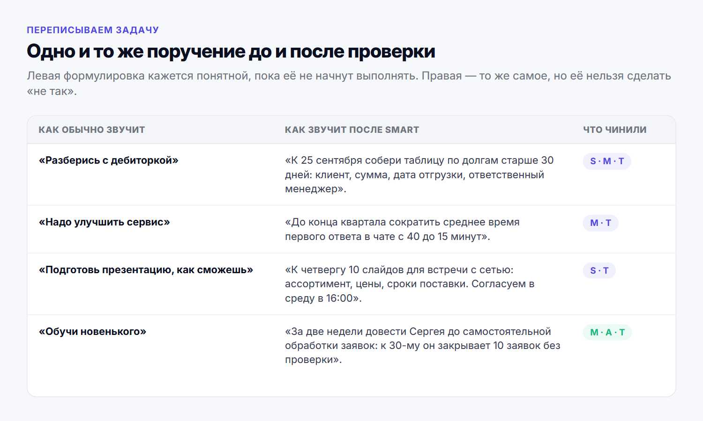The height and width of the screenshot is (421, 703).
Task: Click the 'ПЕРЕПИСЫВАЕМ ЗАДАЧУ' section label
Action: (x=93, y=30)
